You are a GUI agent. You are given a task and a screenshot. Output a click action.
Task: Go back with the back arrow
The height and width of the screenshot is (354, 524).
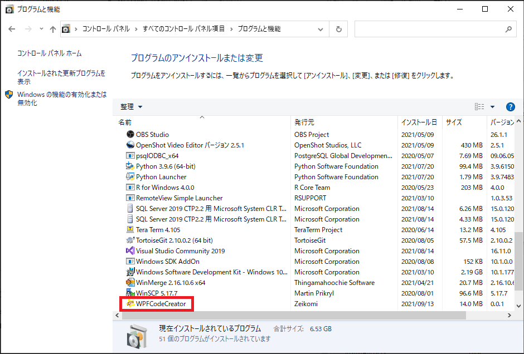pyautogui.click(x=12, y=29)
